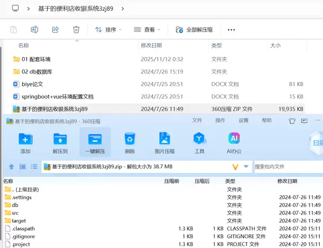Image resolution: width=323 pixels, height=248 pixels.
Task: Select the src folder in archive
Action: (15, 213)
